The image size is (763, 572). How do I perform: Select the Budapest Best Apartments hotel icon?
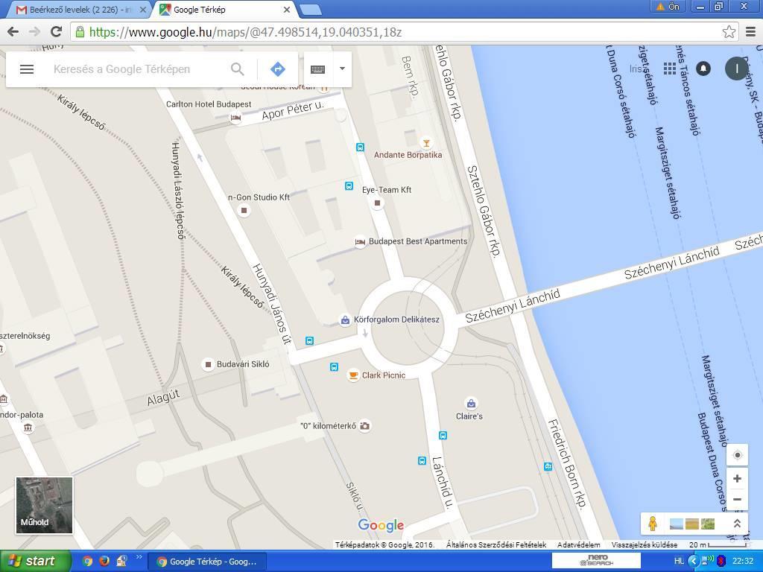[360, 242]
